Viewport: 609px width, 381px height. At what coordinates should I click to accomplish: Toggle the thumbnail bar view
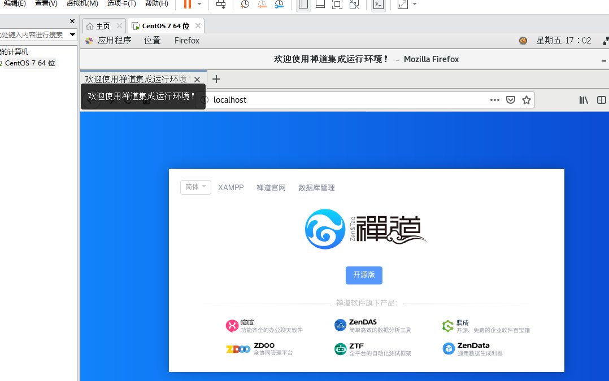(320, 5)
